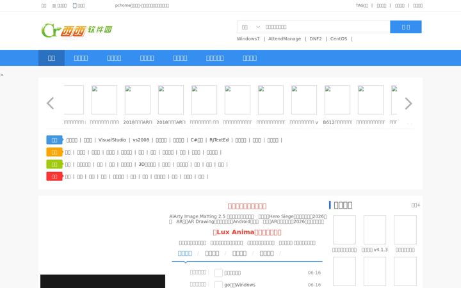Open the DNF2 hot search link

tap(316, 39)
